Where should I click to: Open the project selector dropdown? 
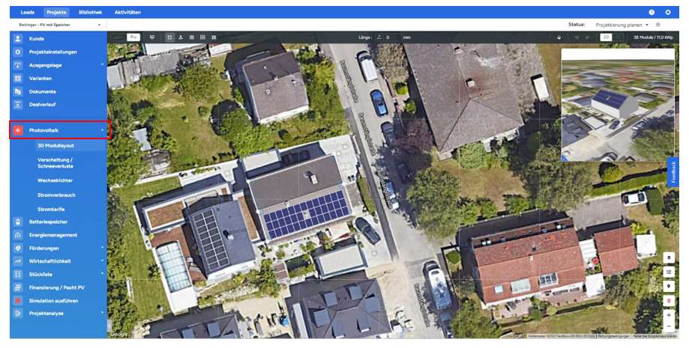(59, 25)
